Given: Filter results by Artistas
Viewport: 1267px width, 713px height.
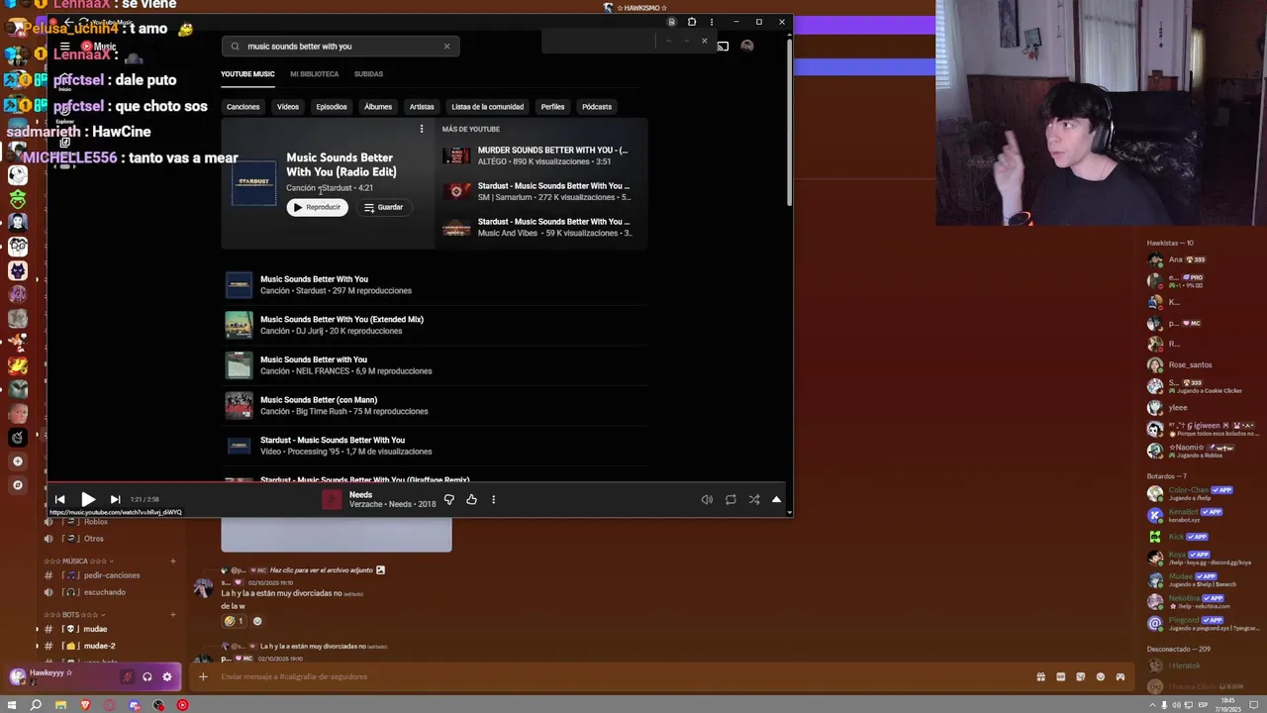Looking at the screenshot, I should pyautogui.click(x=422, y=107).
